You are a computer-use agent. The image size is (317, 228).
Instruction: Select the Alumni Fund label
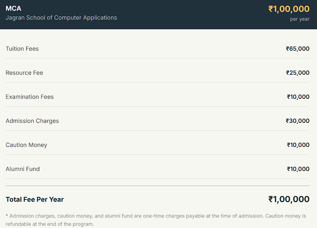tap(23, 169)
